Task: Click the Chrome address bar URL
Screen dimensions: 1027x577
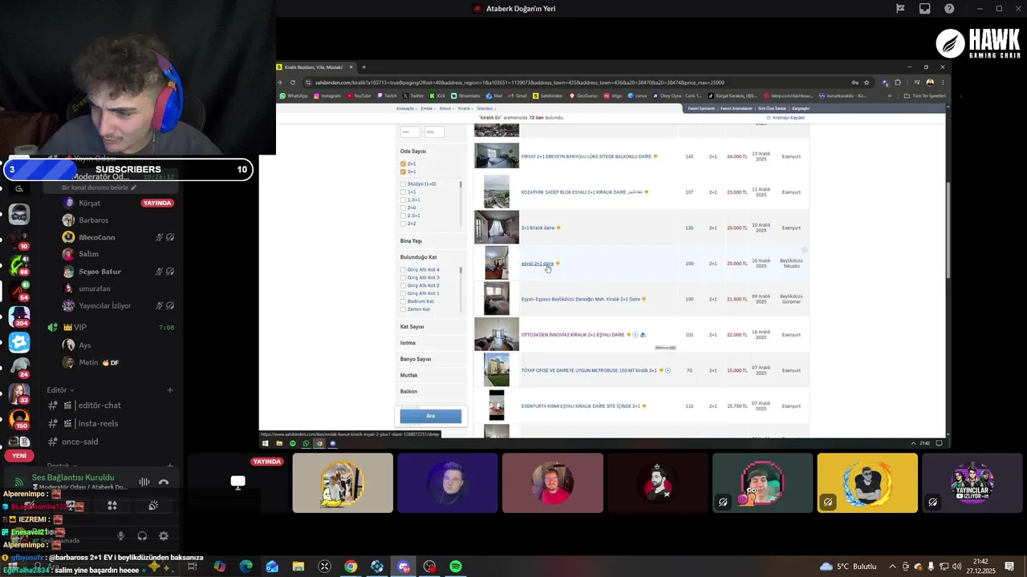Action: tap(522, 83)
